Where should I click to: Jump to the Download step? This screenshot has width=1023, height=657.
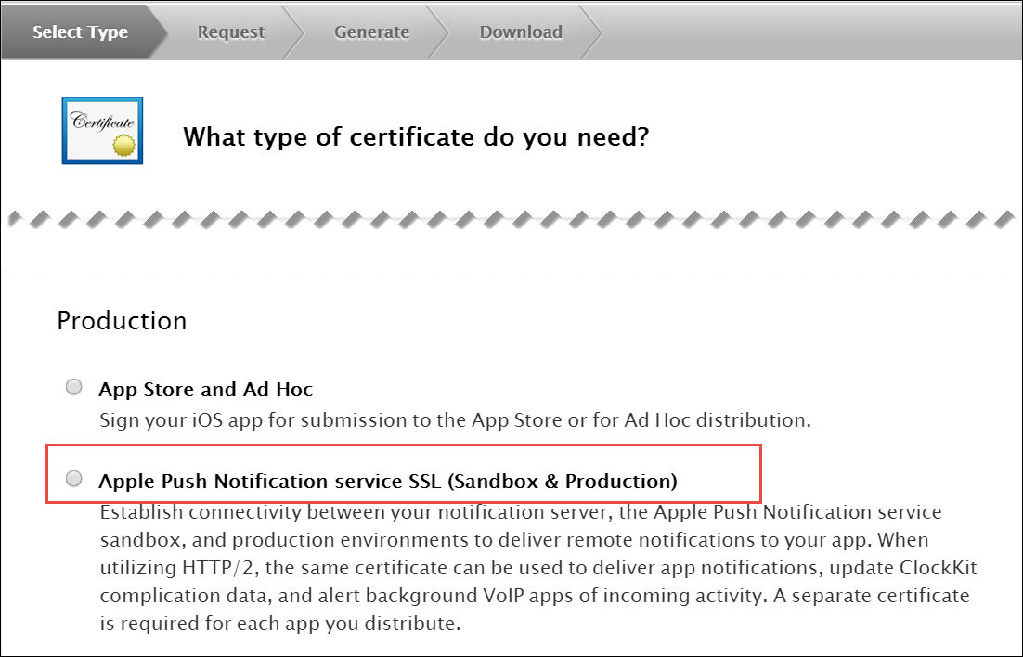pyautogui.click(x=520, y=32)
